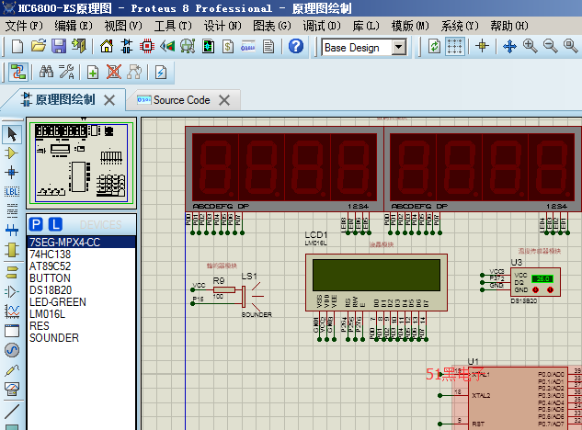
Task: Select SOUNDER in the device list
Action: click(x=81, y=338)
